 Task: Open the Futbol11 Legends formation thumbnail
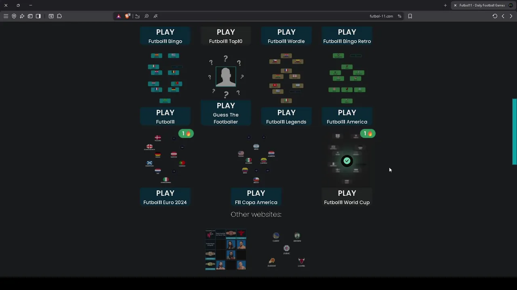(x=286, y=78)
